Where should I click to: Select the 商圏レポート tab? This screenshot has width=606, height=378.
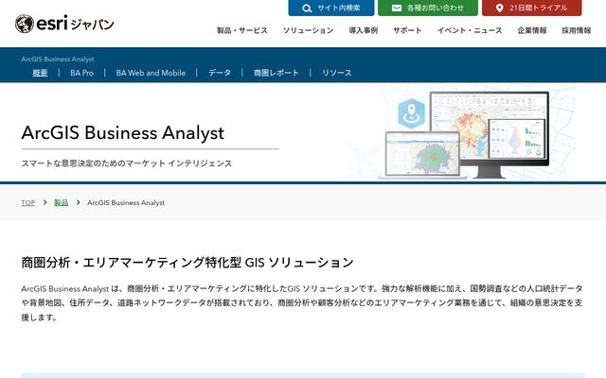(276, 73)
